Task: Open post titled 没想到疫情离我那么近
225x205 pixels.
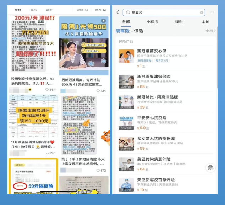Action: [33, 81]
